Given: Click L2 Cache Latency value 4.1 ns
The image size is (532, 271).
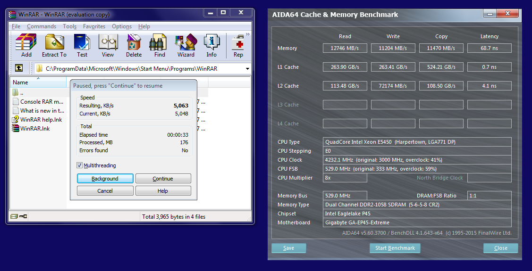Looking at the screenshot, I should click(489, 86).
